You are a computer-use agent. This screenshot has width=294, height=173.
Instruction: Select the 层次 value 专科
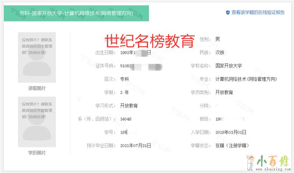point(125,79)
